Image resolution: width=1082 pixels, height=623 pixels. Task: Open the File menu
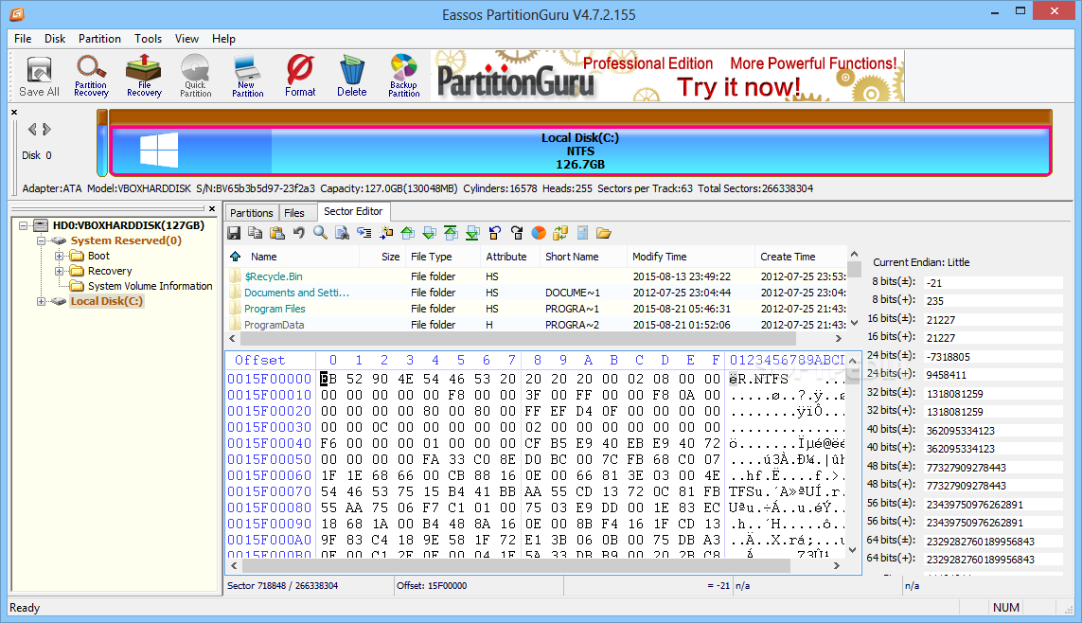click(23, 39)
